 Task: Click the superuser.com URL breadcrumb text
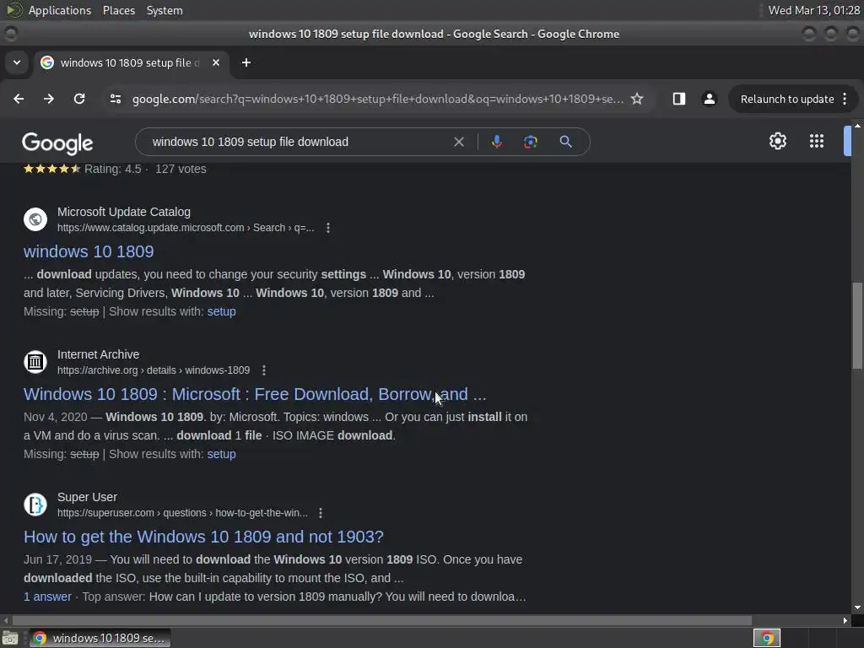coord(182,513)
